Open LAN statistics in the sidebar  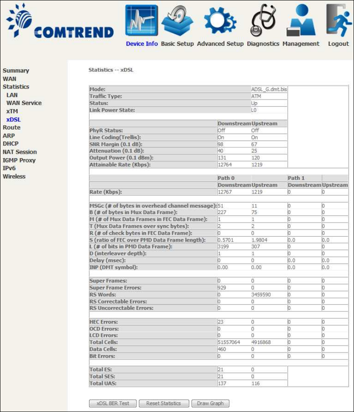click(12, 95)
